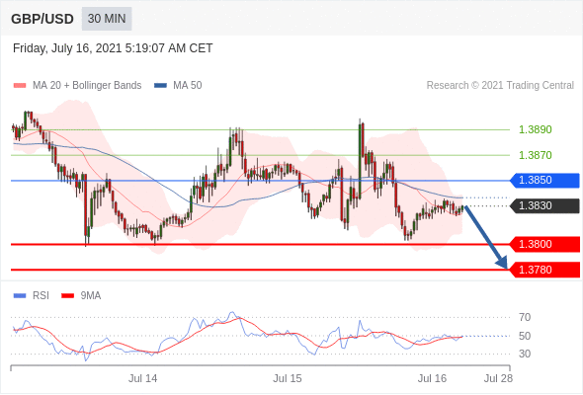Click the GBP/USD pair title

pos(42,19)
